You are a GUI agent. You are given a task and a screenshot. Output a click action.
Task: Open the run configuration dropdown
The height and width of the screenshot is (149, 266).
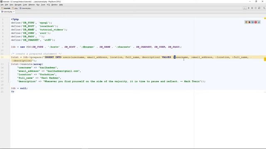tap(245, 8)
